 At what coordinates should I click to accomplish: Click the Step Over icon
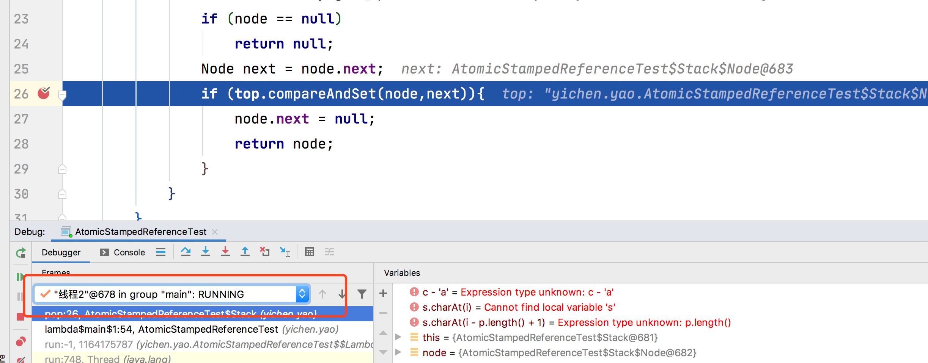186,252
